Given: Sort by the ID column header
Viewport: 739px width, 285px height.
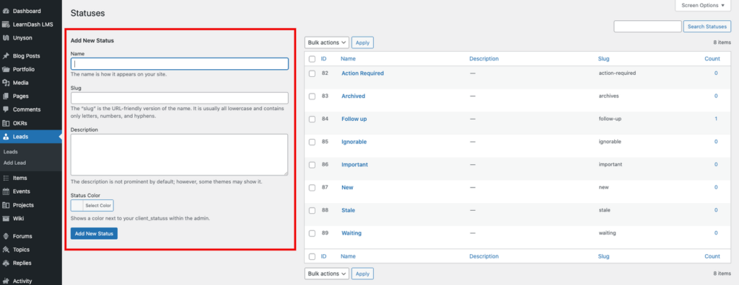Looking at the screenshot, I should (324, 59).
